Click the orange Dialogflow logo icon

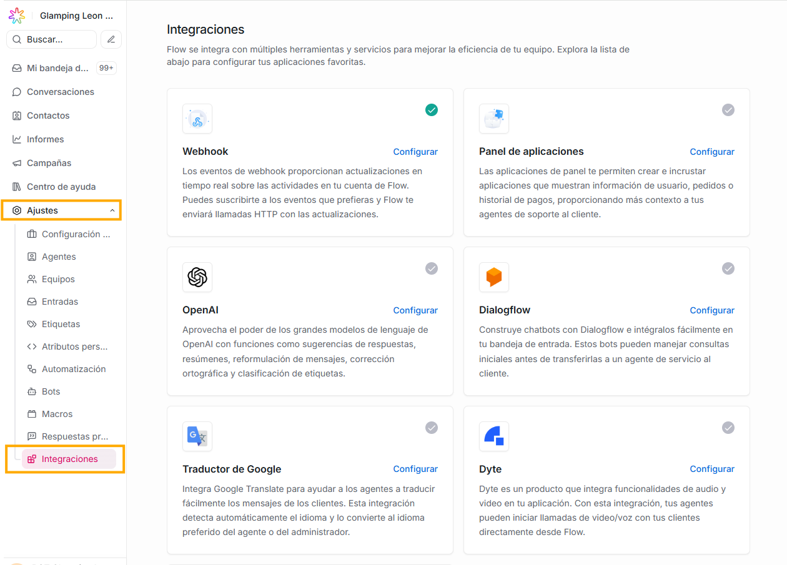click(x=494, y=277)
